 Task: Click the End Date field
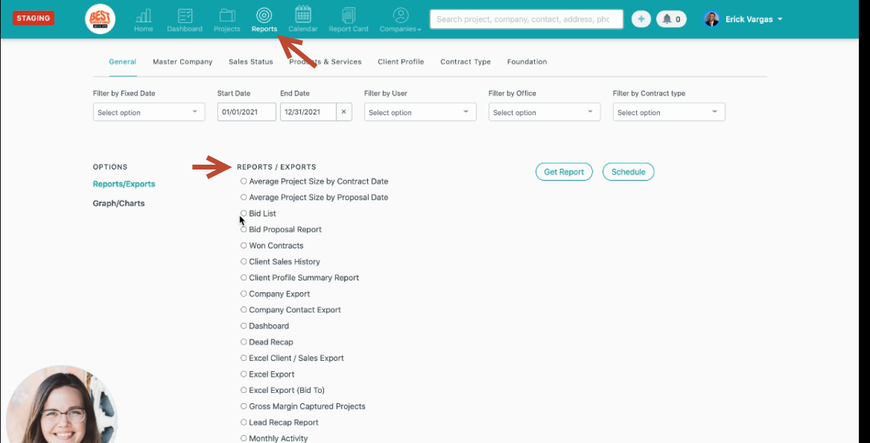click(x=308, y=112)
